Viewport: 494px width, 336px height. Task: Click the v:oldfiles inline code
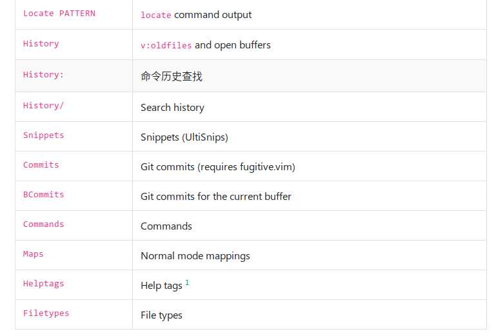tap(166, 45)
